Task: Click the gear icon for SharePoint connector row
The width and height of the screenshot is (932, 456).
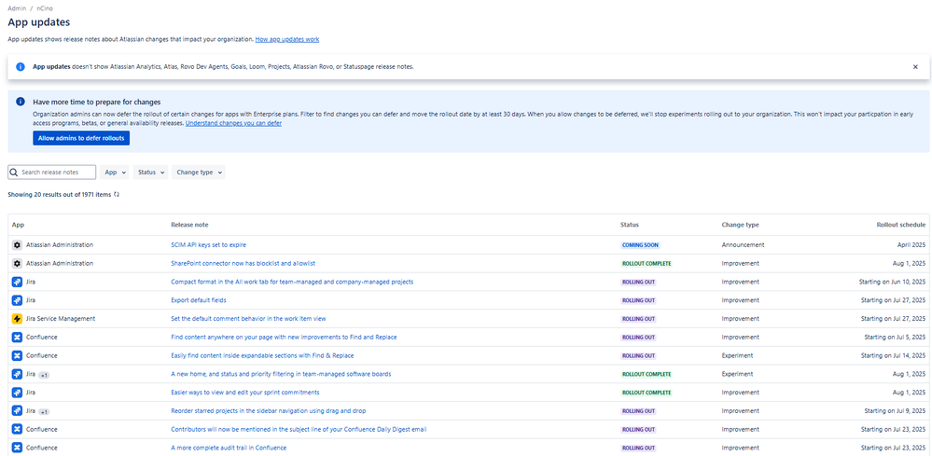Action: [17, 263]
